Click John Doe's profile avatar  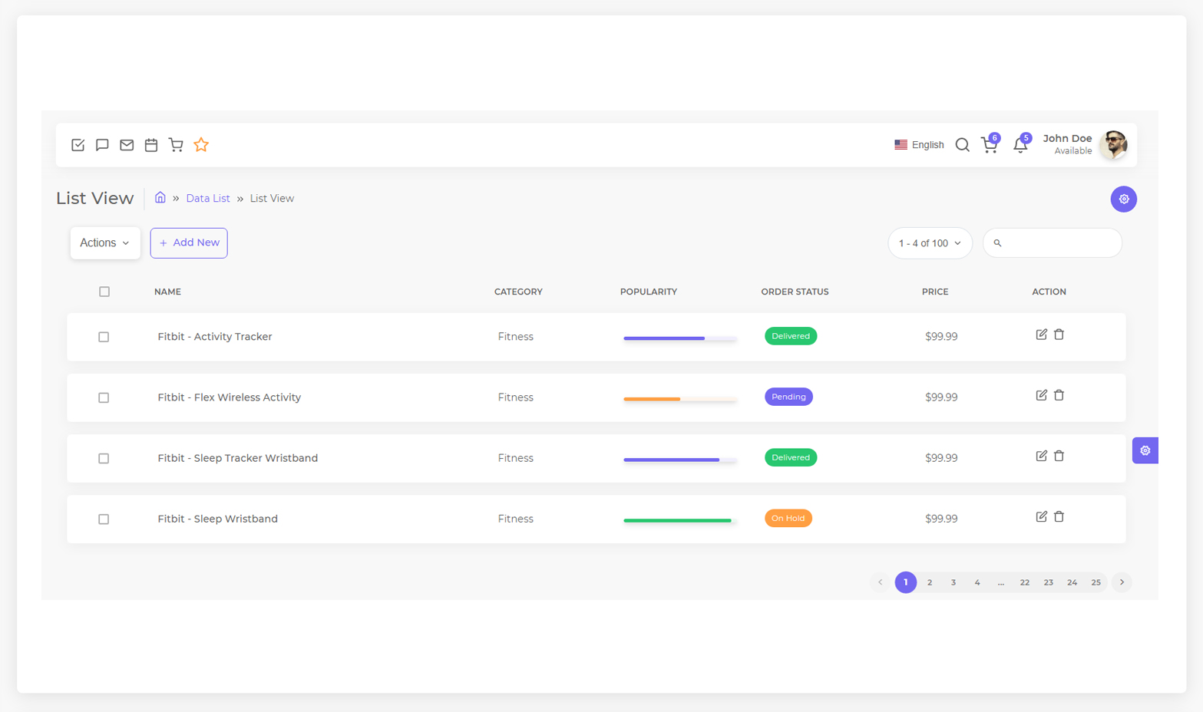(x=1113, y=144)
